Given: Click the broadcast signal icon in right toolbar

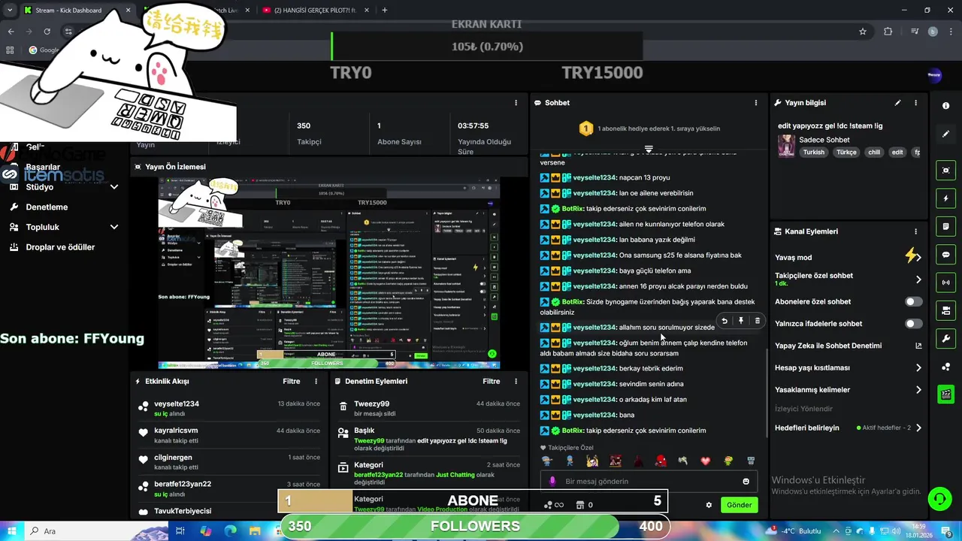Looking at the screenshot, I should coord(945,283).
